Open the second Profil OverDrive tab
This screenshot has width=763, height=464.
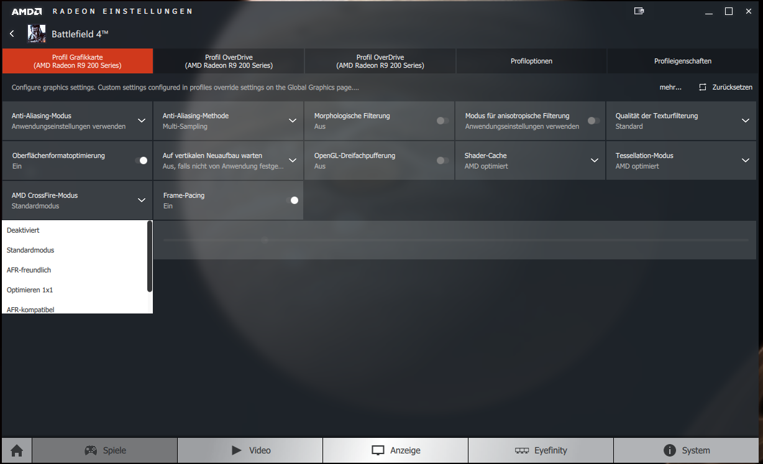(380, 61)
